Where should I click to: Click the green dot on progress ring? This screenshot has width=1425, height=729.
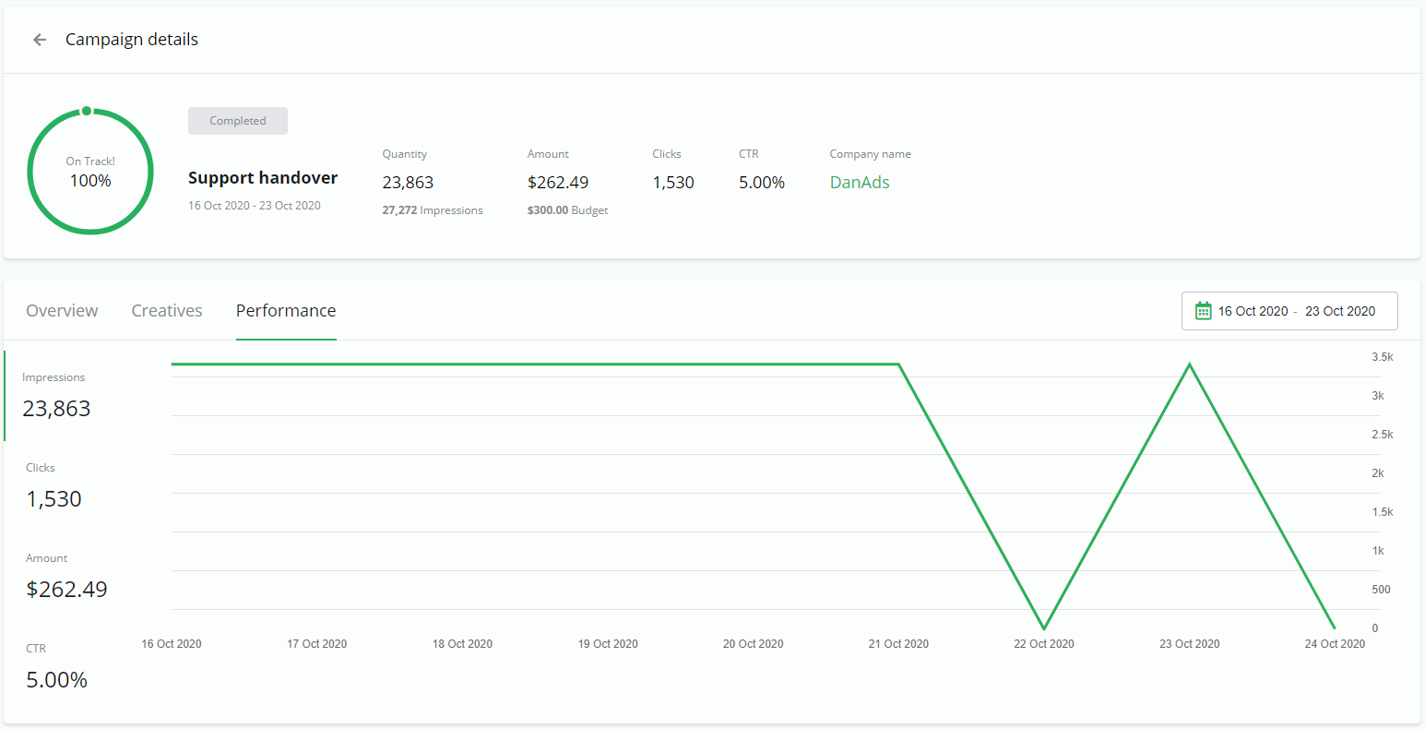(x=87, y=111)
